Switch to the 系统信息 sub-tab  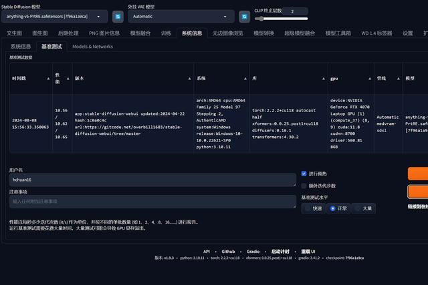click(x=20, y=47)
